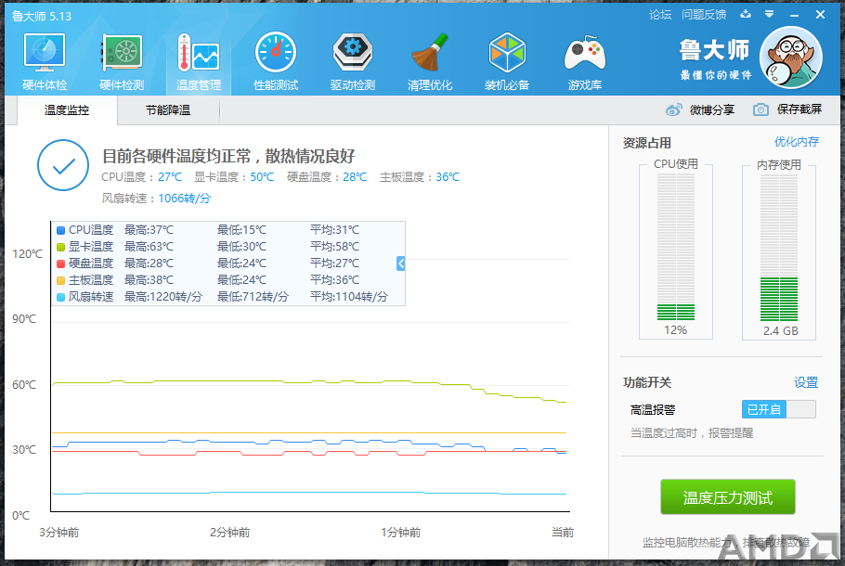Click the 平均:1104转/分 legend value

point(348,297)
